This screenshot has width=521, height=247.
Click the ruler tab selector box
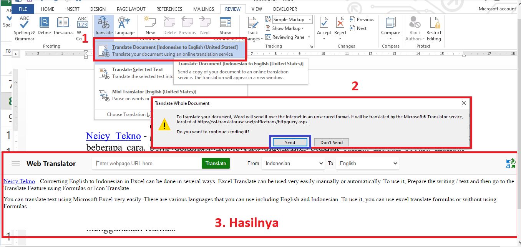tap(16, 54)
